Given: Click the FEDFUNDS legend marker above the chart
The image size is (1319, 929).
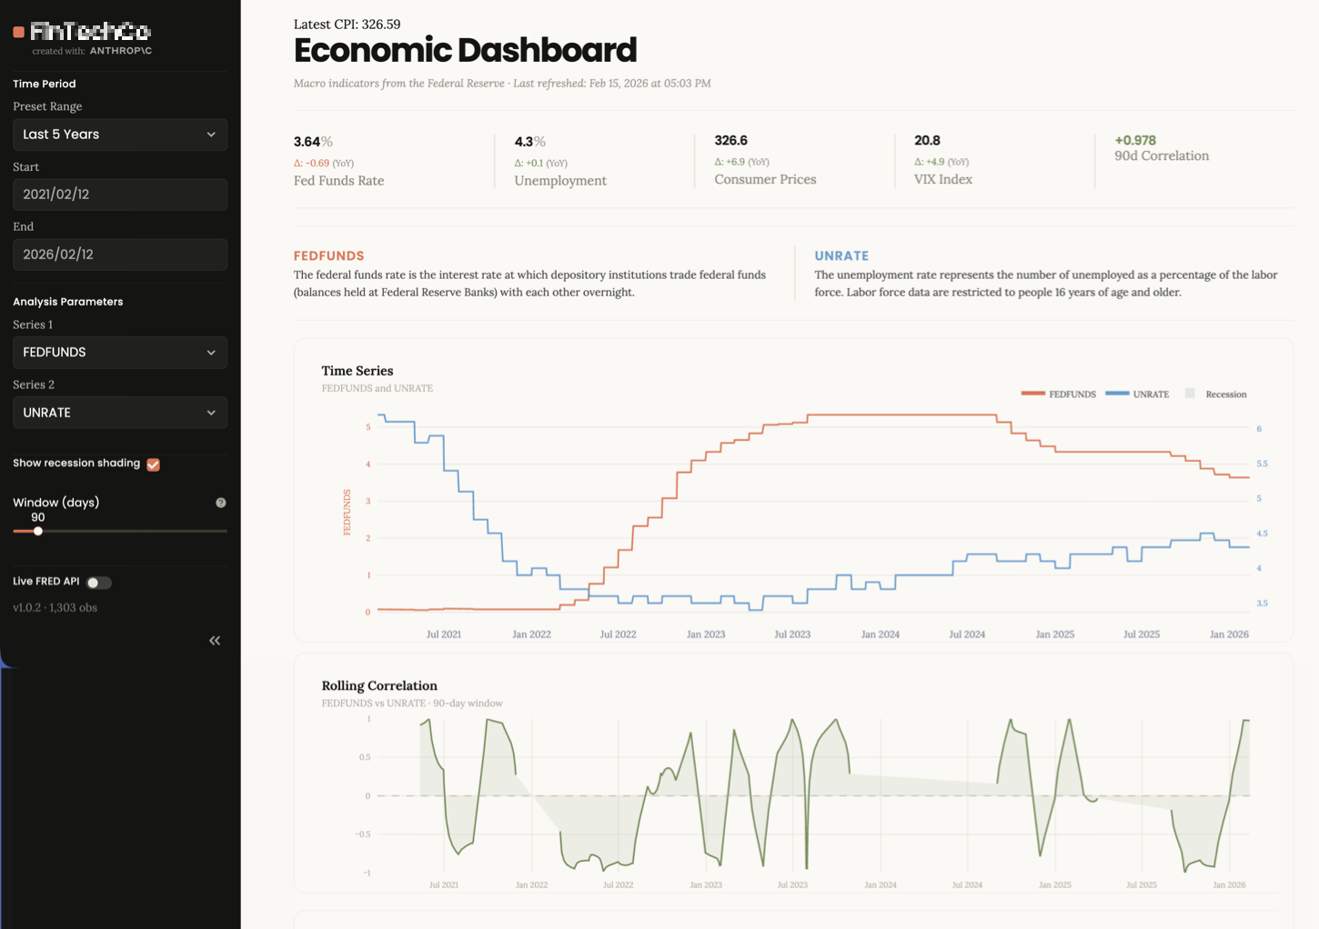Looking at the screenshot, I should pos(1034,394).
